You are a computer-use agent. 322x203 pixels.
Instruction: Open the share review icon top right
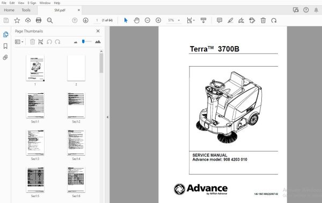click(x=296, y=10)
